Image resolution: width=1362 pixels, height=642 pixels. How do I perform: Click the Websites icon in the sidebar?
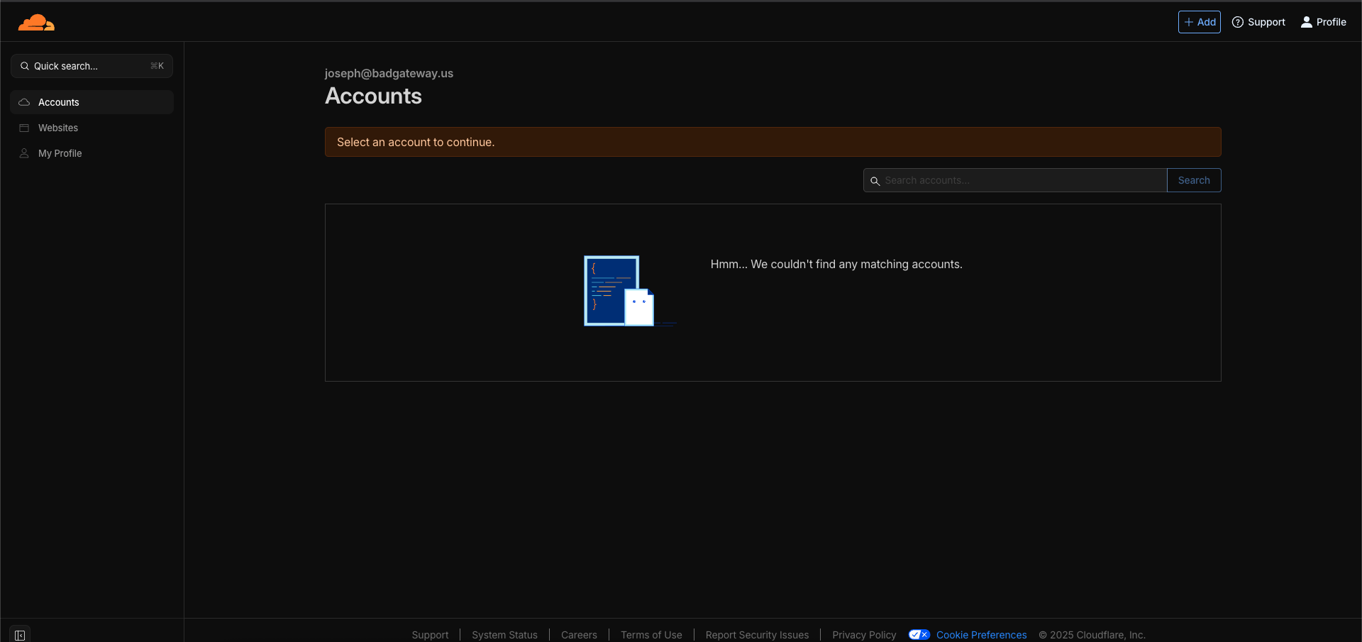[x=24, y=128]
